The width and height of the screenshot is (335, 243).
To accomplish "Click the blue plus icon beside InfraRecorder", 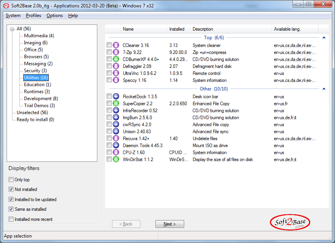I will [x=116, y=110].
